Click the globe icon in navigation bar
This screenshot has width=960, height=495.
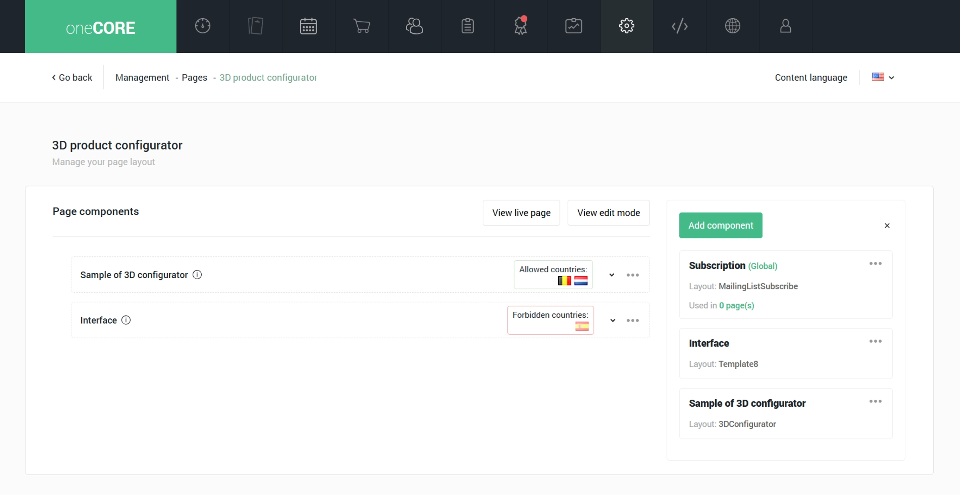click(732, 26)
